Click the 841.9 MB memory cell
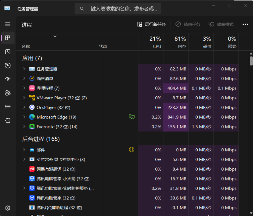The width and height of the screenshot is (253, 216). [176, 117]
